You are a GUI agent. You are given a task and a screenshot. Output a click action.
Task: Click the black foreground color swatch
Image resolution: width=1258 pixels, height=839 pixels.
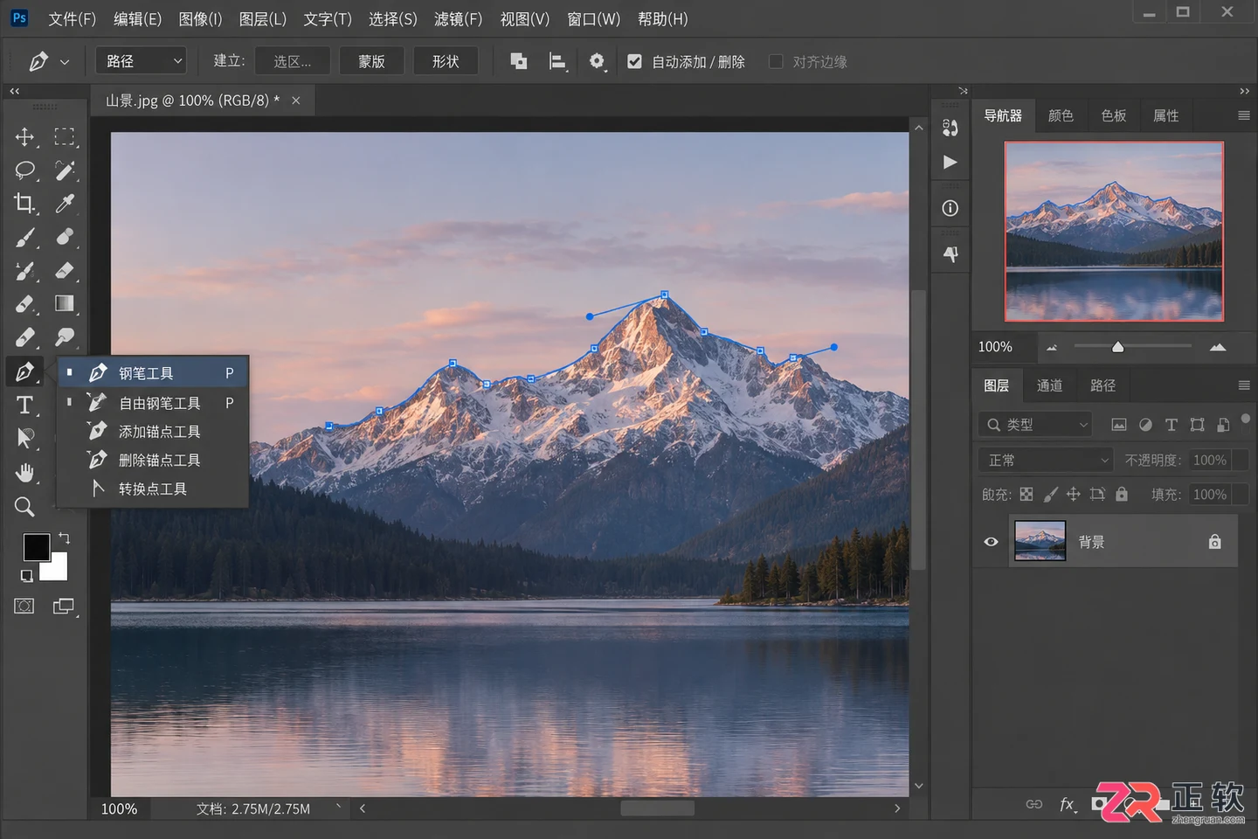(37, 547)
